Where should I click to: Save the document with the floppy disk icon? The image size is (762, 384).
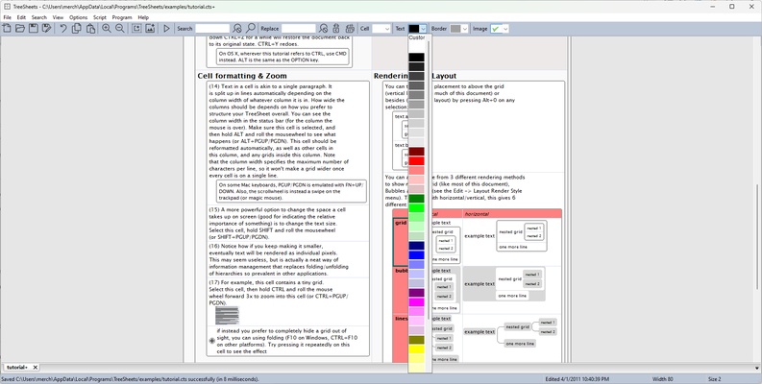[x=33, y=29]
